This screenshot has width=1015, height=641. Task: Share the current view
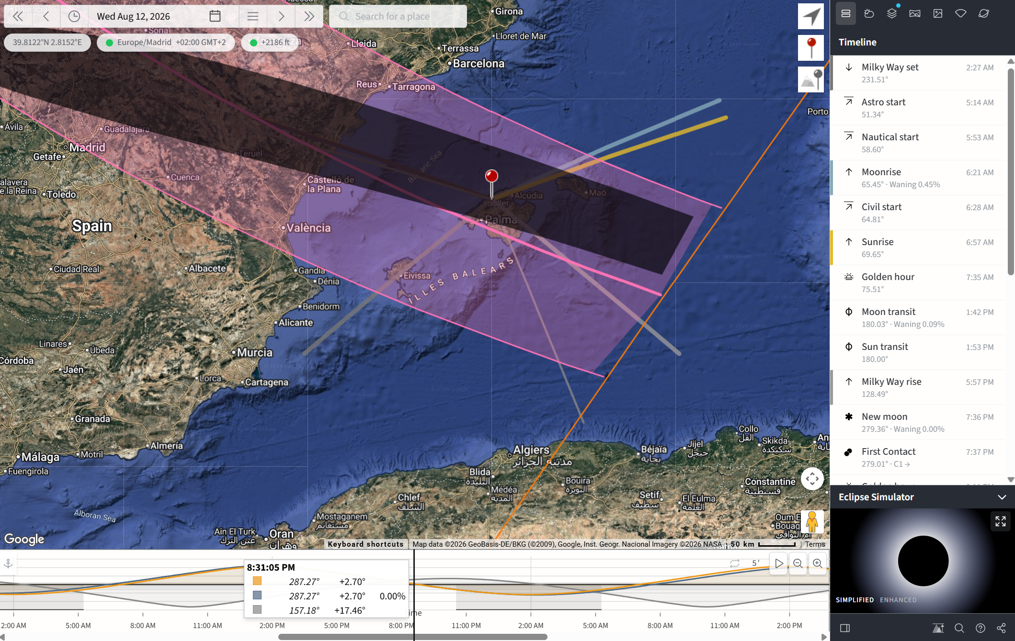coord(1001,628)
